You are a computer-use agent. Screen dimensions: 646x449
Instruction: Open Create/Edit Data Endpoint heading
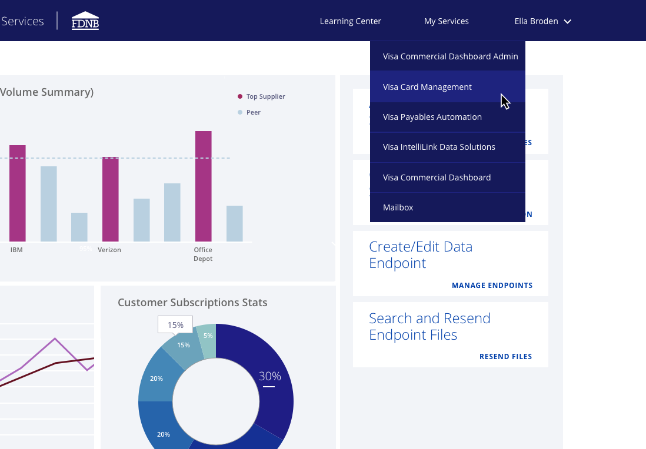click(421, 254)
